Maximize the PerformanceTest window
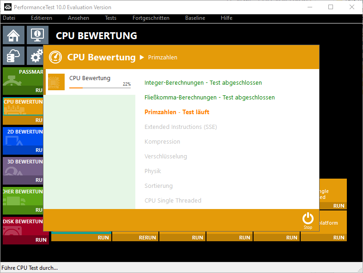 coord(331,7)
